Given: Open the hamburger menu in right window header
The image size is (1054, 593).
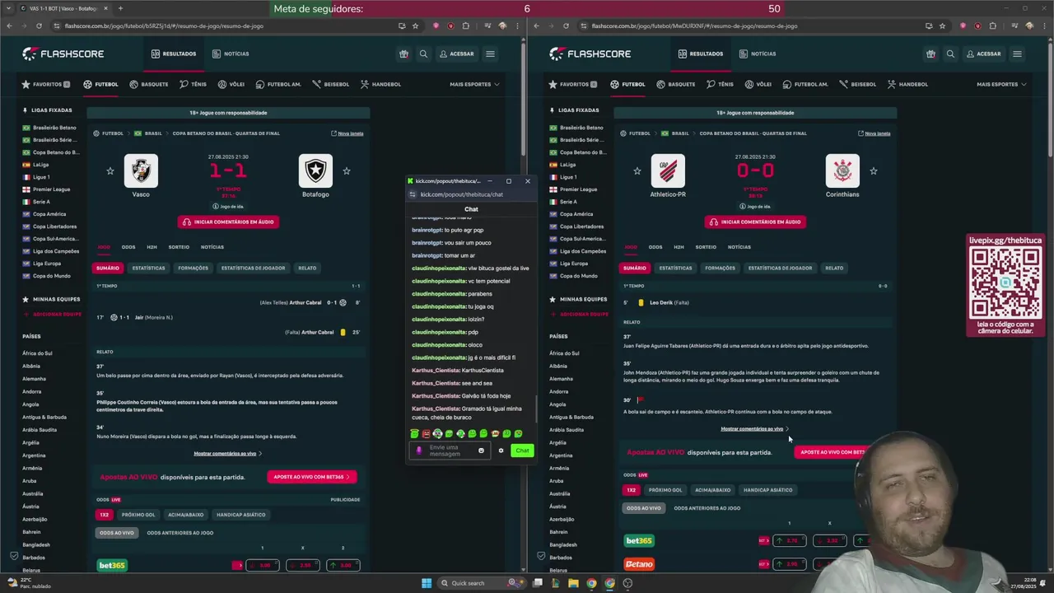Looking at the screenshot, I should [x=1017, y=54].
